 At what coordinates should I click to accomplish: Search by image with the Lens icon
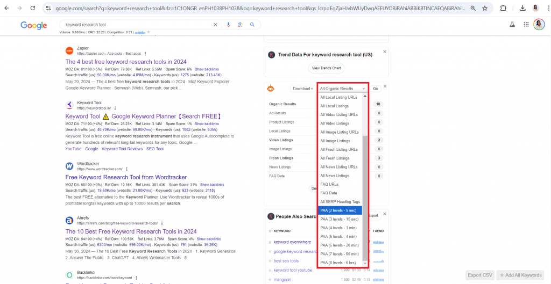pos(240,25)
